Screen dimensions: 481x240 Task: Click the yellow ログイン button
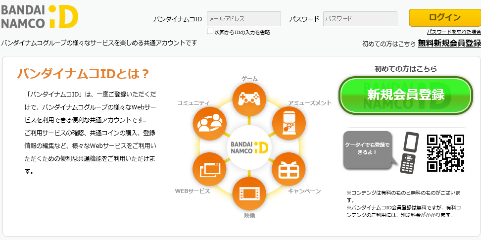(x=445, y=17)
